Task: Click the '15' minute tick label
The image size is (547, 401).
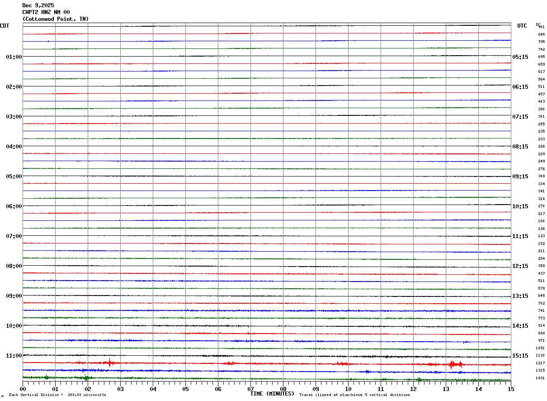Action: pyautogui.click(x=511, y=389)
